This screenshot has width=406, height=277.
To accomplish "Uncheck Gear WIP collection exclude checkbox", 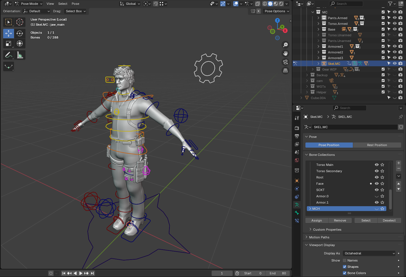I will click(383, 69).
